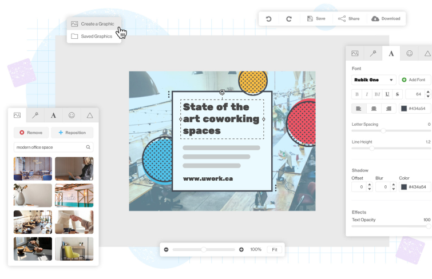Open emoji tab in right panel
Viewport: 432px width, 279px height.
point(410,53)
